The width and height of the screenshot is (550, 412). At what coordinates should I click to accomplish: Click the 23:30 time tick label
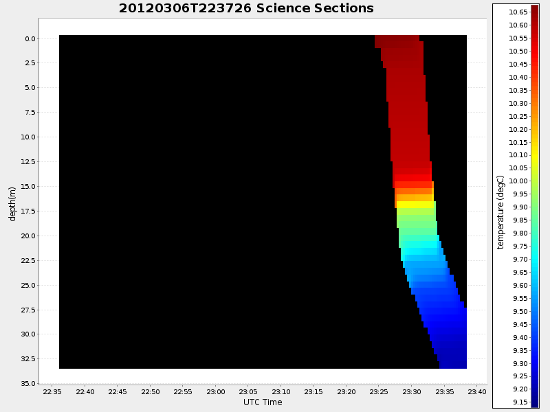[412, 391]
